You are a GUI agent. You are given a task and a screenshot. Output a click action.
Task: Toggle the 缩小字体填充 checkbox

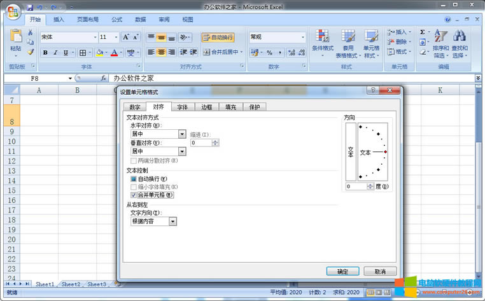click(x=134, y=187)
